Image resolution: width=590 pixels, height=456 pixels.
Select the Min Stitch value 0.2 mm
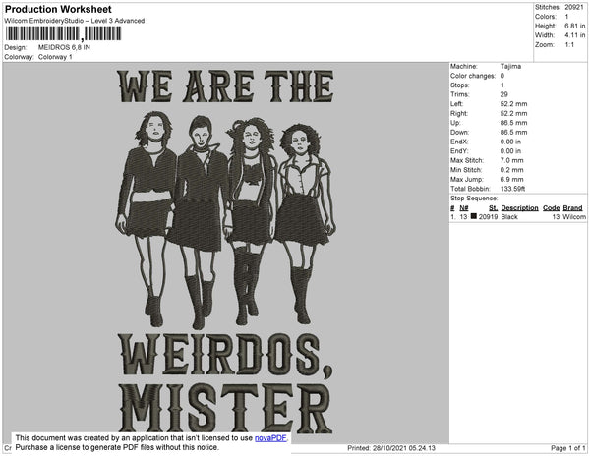pos(511,170)
